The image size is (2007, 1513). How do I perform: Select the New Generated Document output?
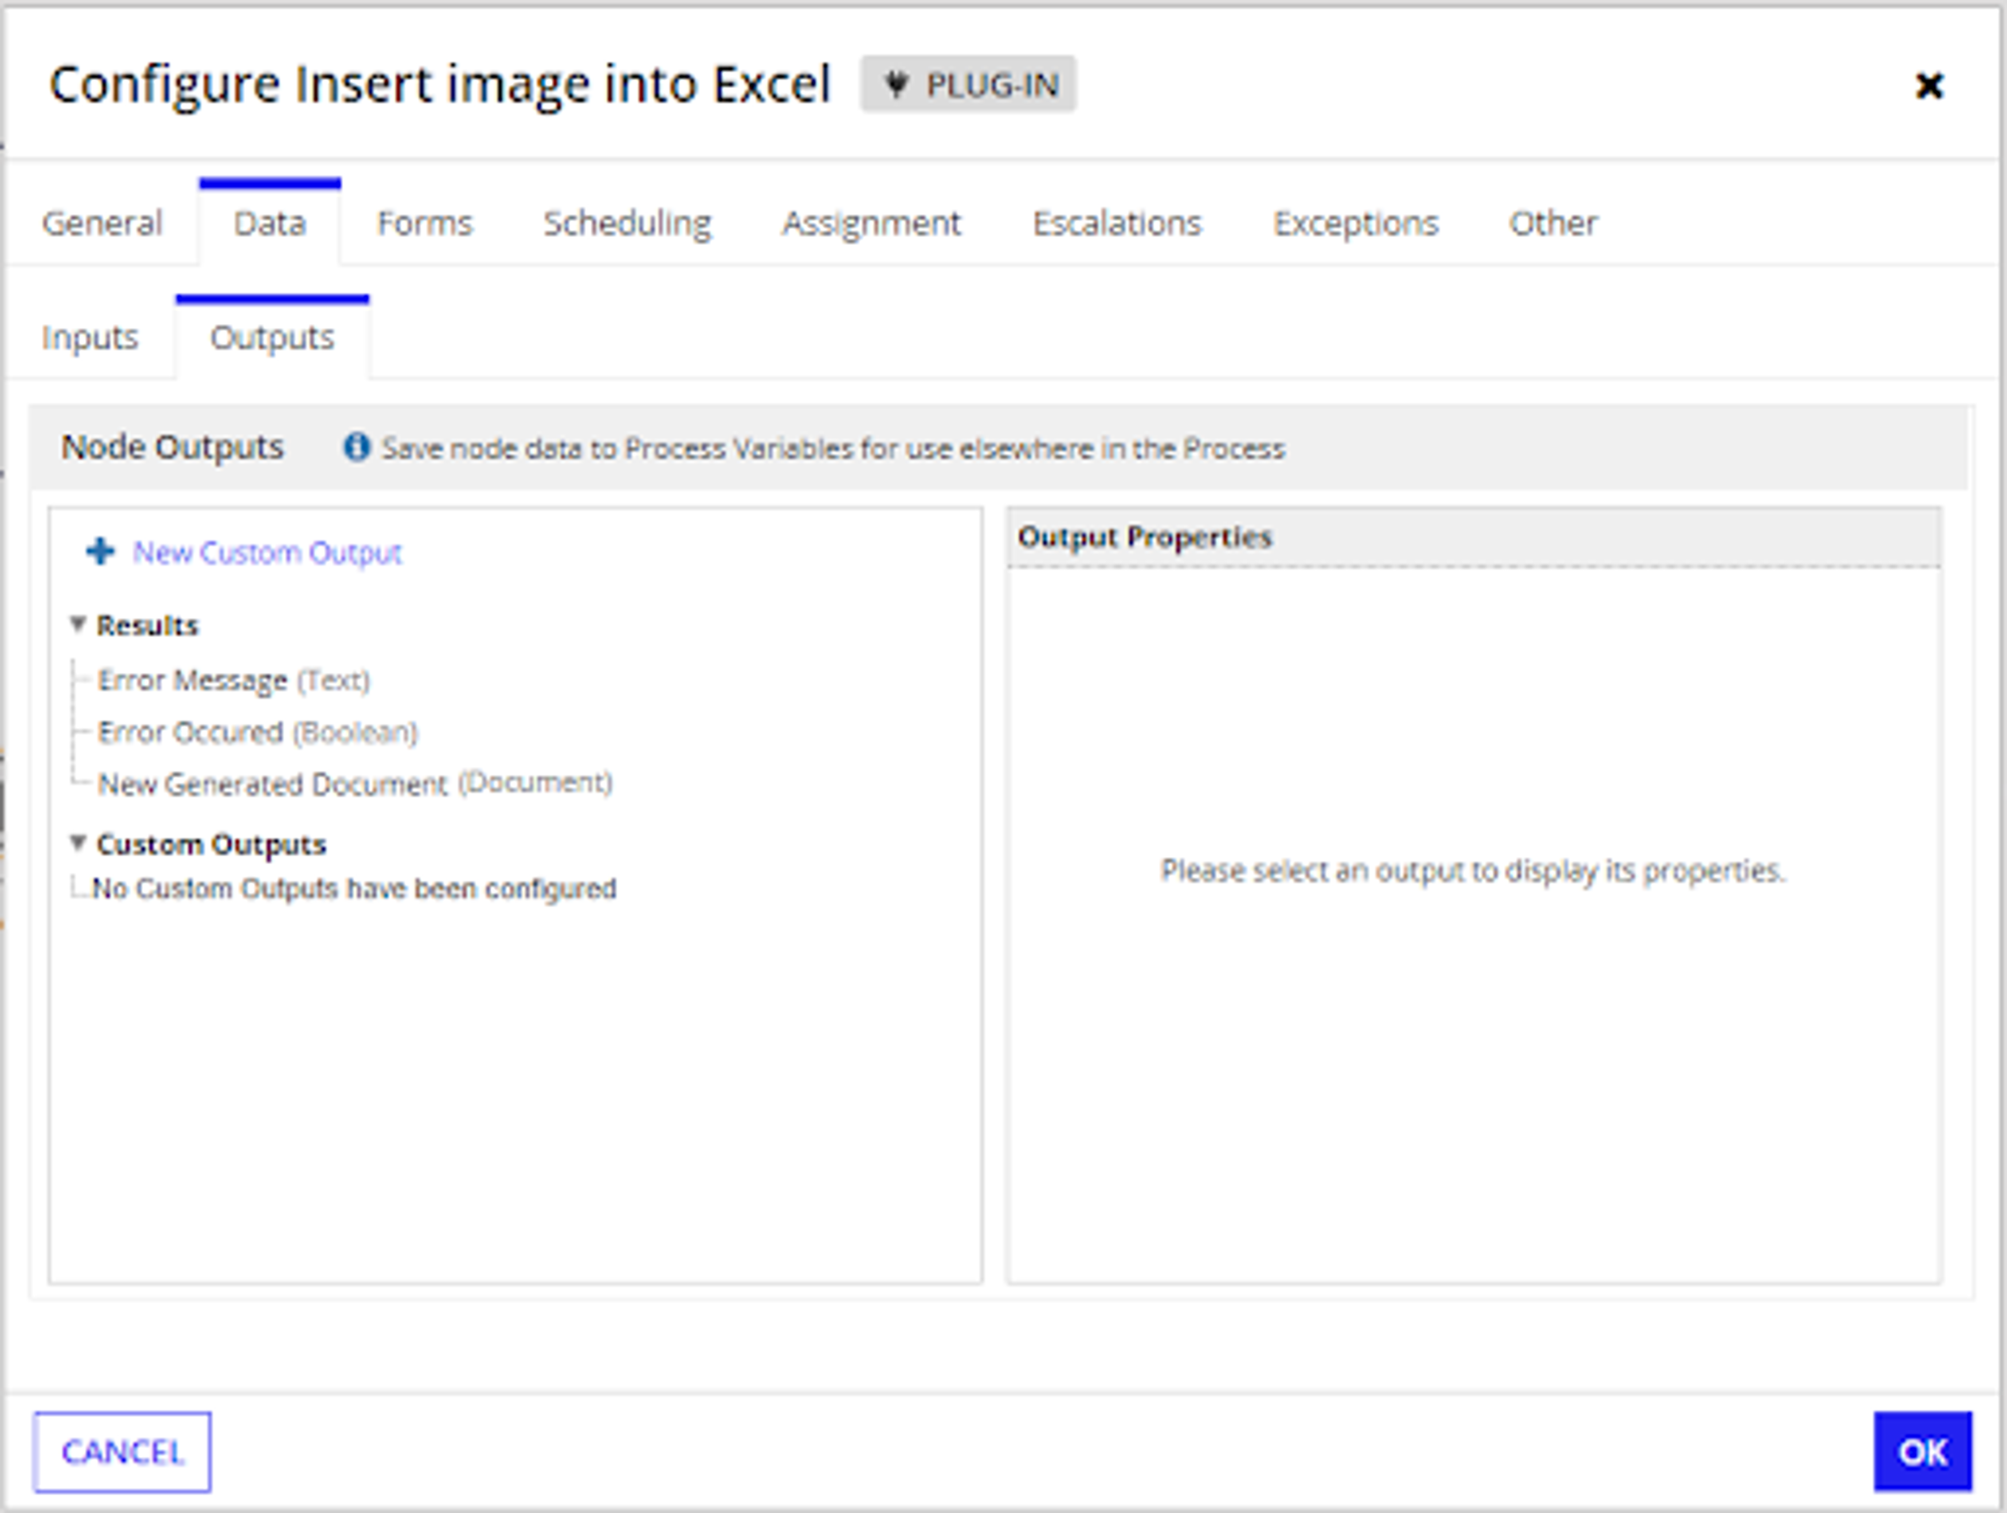(x=355, y=784)
